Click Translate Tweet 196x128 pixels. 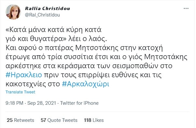click(20, 92)
